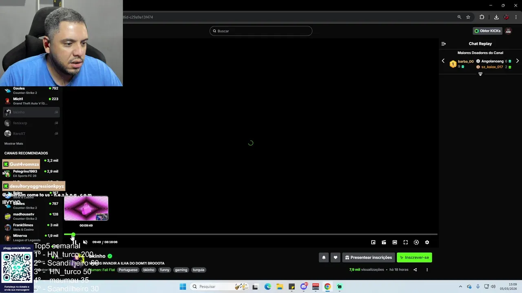Click the progress bar playhead knob
This screenshot has height=293, width=522.
tap(73, 234)
